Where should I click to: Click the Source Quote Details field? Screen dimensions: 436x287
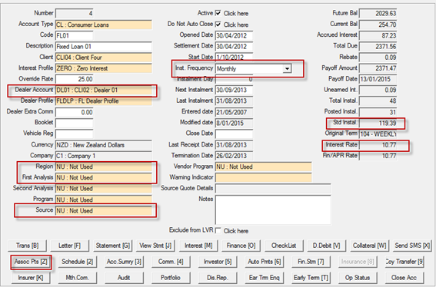(x=273, y=189)
